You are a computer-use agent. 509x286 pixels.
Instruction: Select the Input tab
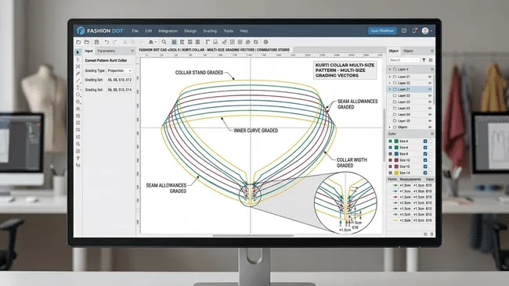pos(88,51)
